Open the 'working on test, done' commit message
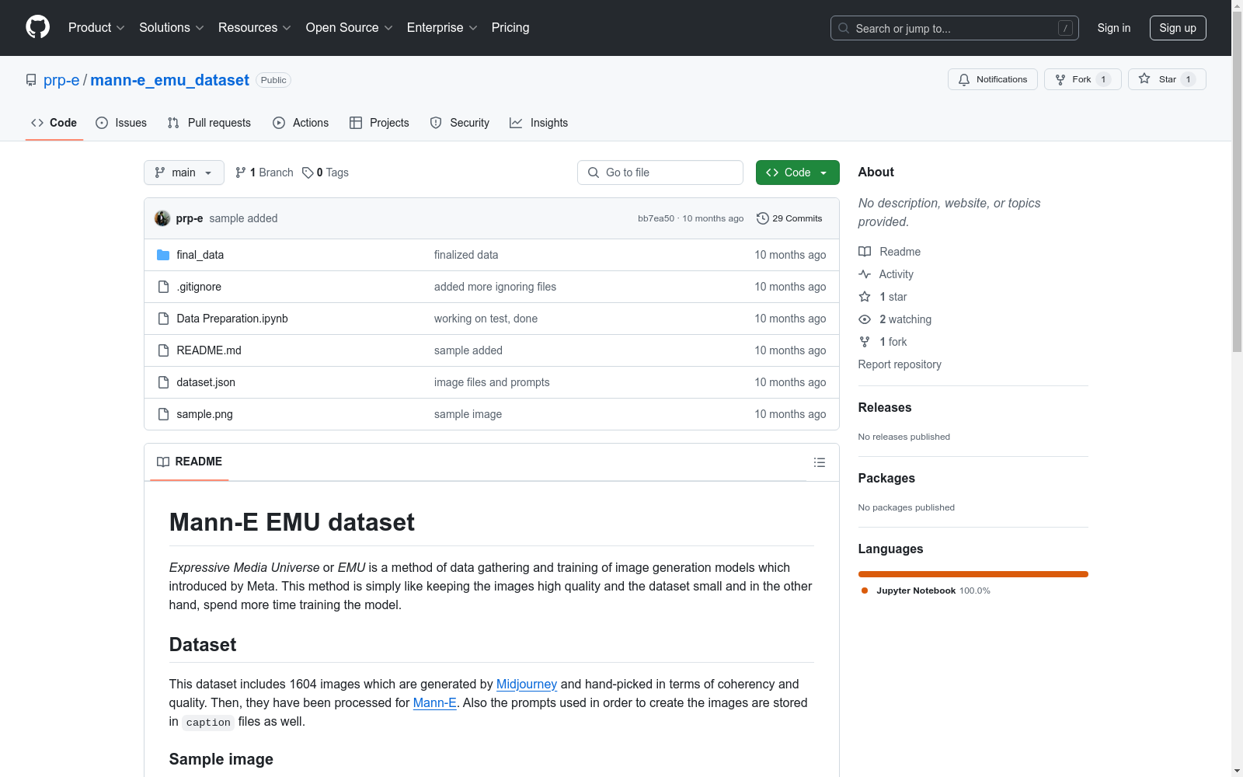 point(486,319)
